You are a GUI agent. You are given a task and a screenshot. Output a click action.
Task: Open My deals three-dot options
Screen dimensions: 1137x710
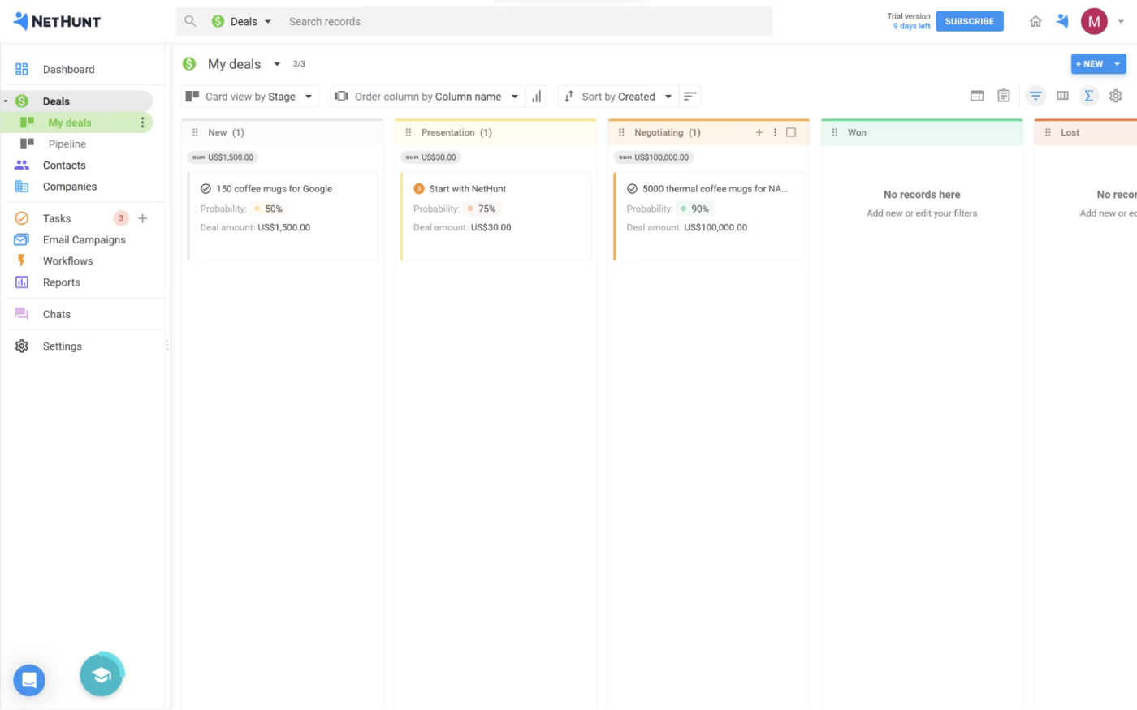click(x=142, y=123)
